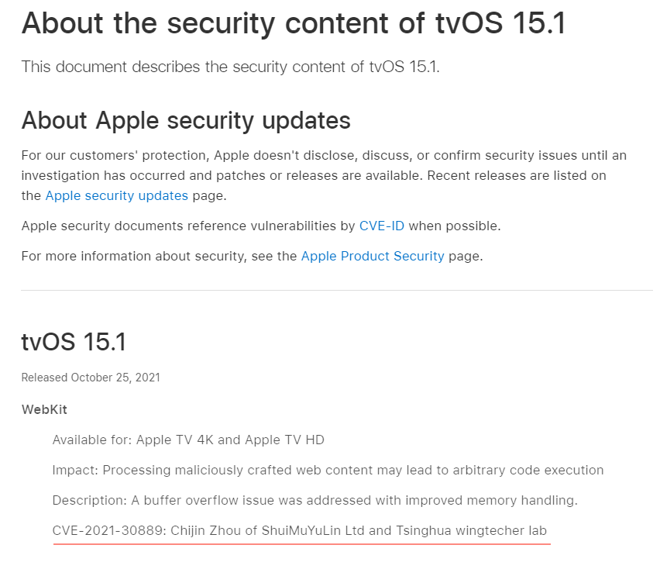Click the Available for Apple TV line
Viewport: 660px width, 576px height.
tap(188, 440)
